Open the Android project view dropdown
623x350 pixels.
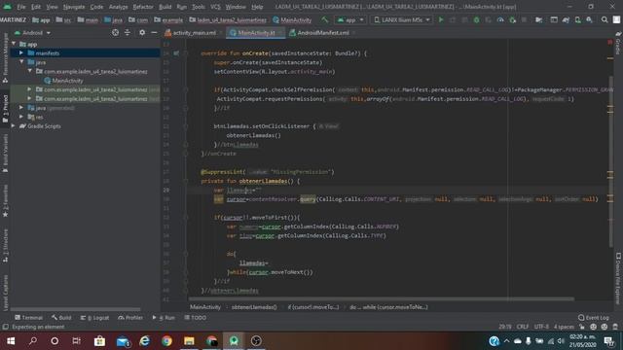[x=32, y=32]
